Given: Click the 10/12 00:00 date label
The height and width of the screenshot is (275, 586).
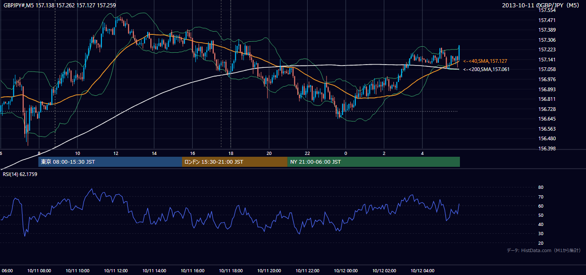Looking at the screenshot, I should pos(346,271).
